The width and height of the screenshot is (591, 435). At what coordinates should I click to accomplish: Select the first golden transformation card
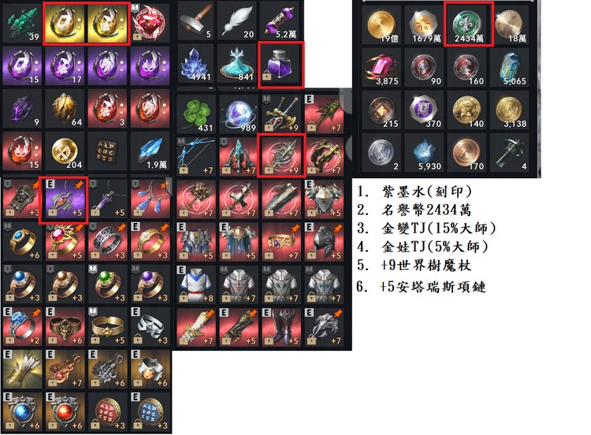[x=65, y=24]
